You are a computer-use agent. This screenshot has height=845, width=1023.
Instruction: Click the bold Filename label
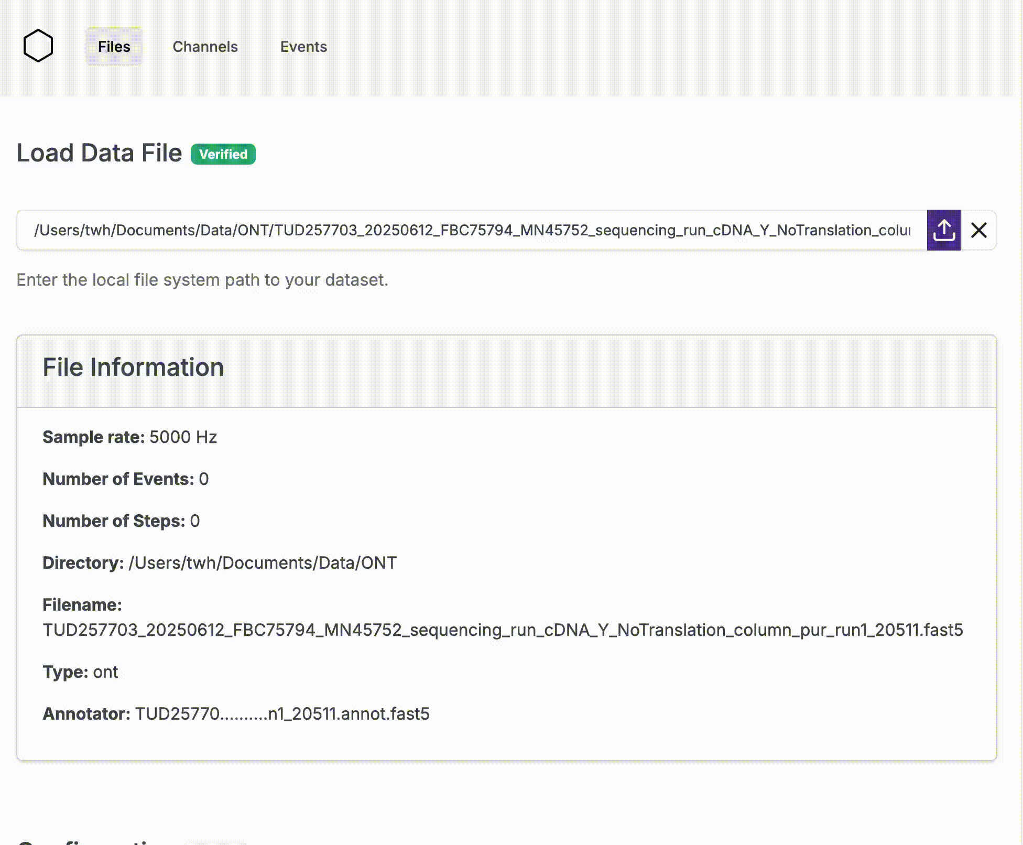pyautogui.click(x=82, y=605)
